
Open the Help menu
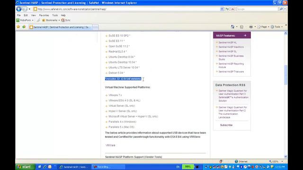click(x=63, y=15)
